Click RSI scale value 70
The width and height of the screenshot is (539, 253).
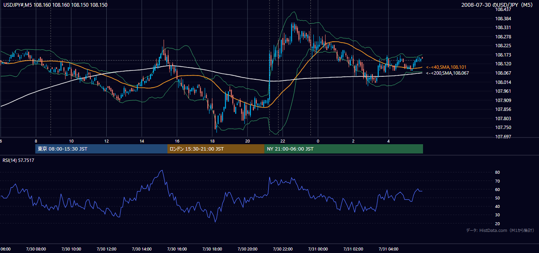point(498,181)
